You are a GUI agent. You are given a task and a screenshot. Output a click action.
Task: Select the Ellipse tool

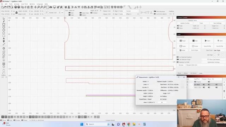tap(4, 27)
